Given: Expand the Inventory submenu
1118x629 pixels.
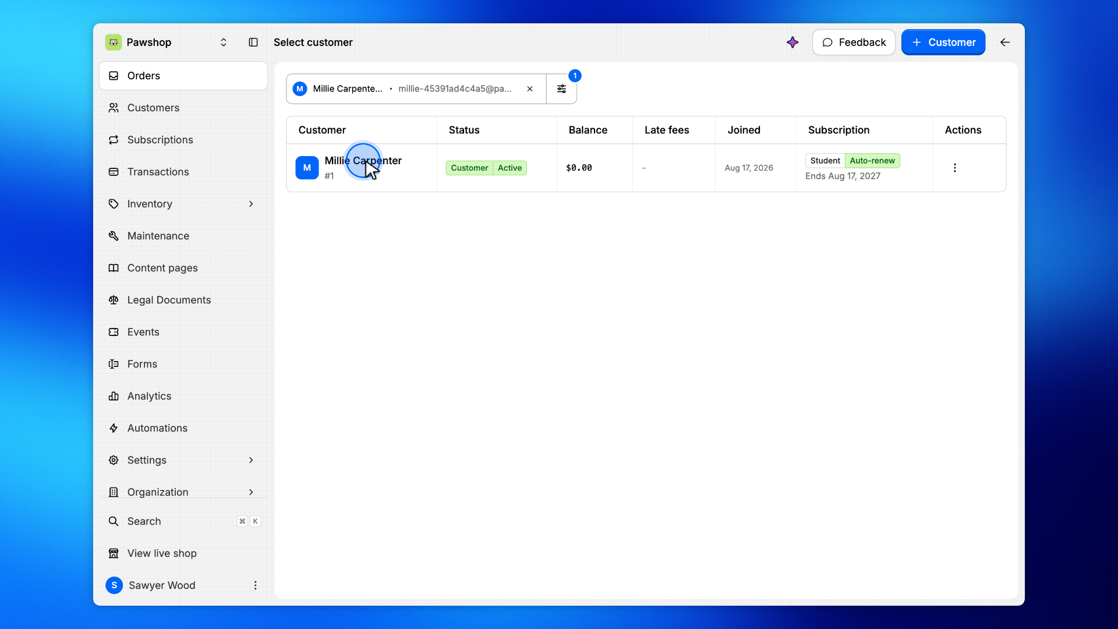Looking at the screenshot, I should (251, 204).
